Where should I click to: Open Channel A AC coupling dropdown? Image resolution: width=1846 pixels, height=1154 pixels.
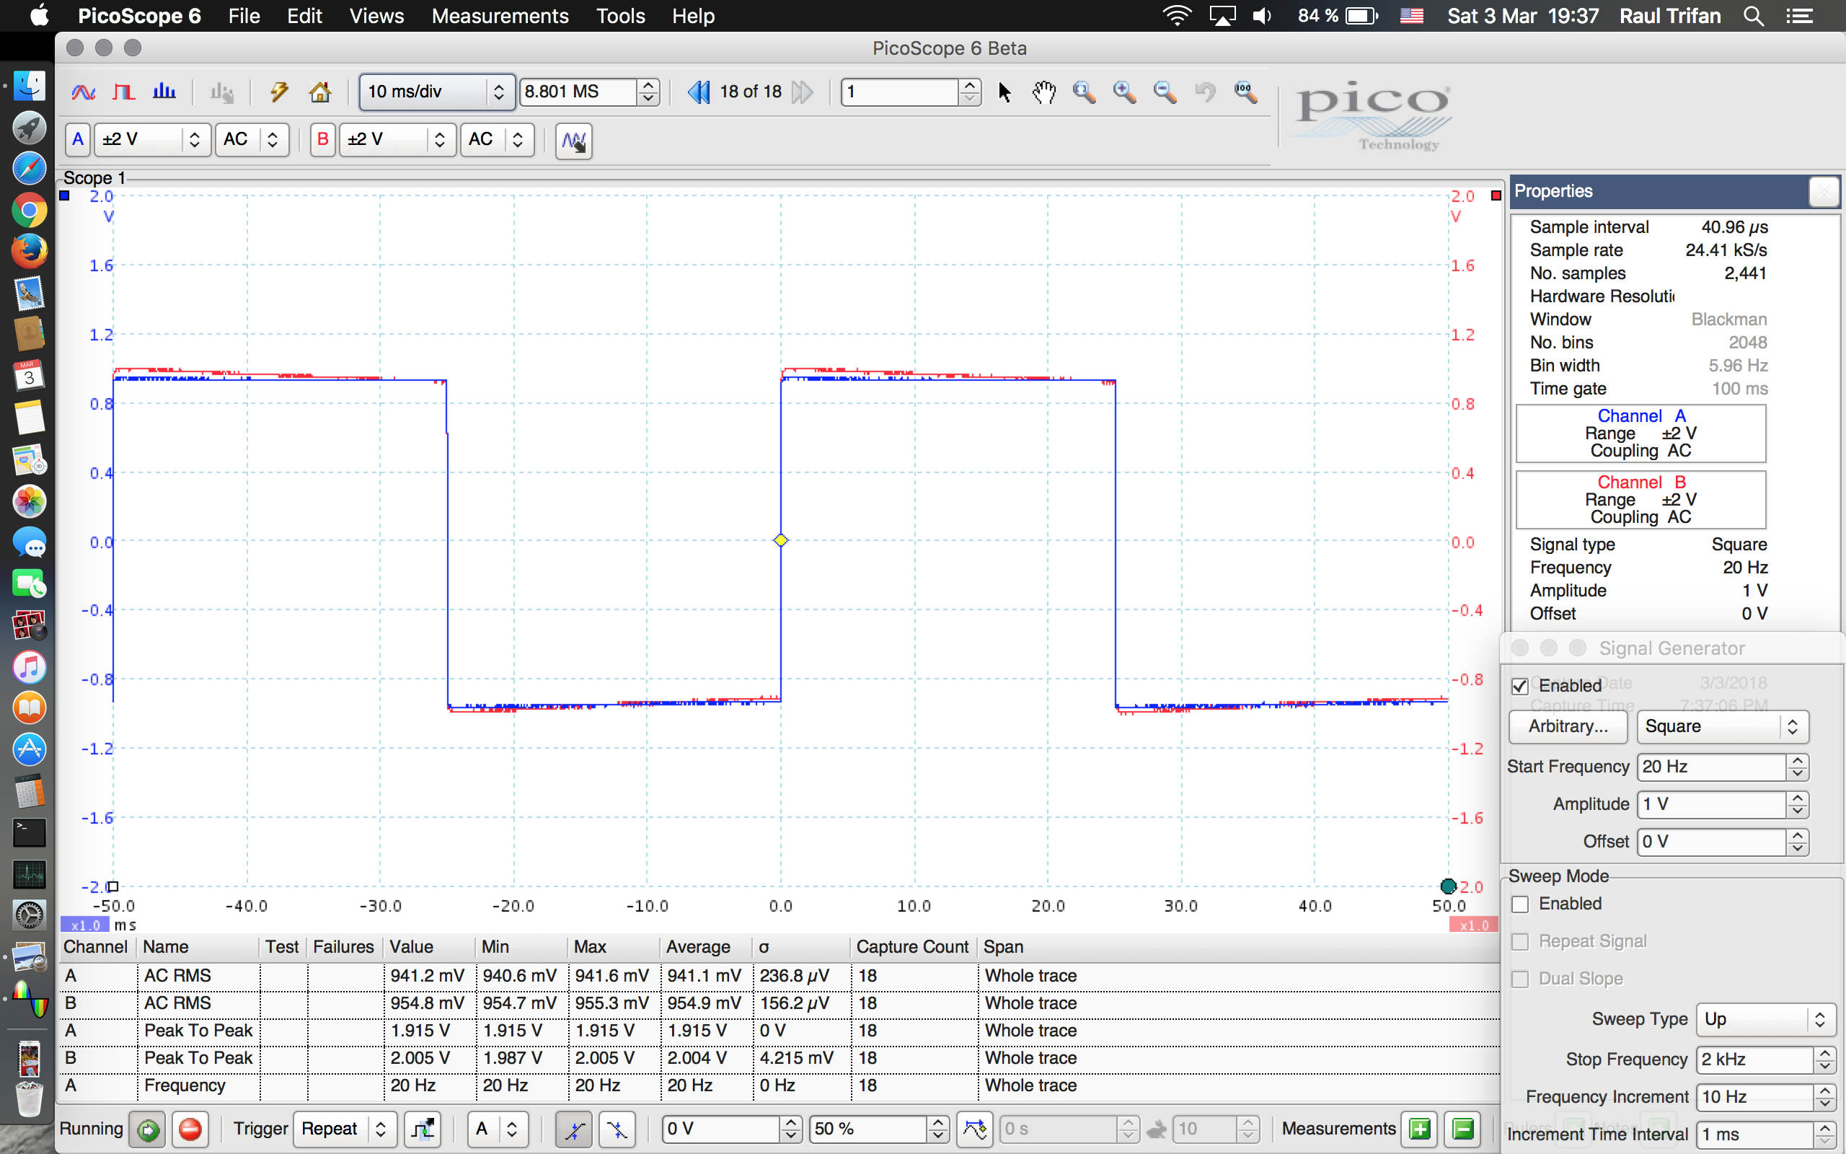pos(252,140)
